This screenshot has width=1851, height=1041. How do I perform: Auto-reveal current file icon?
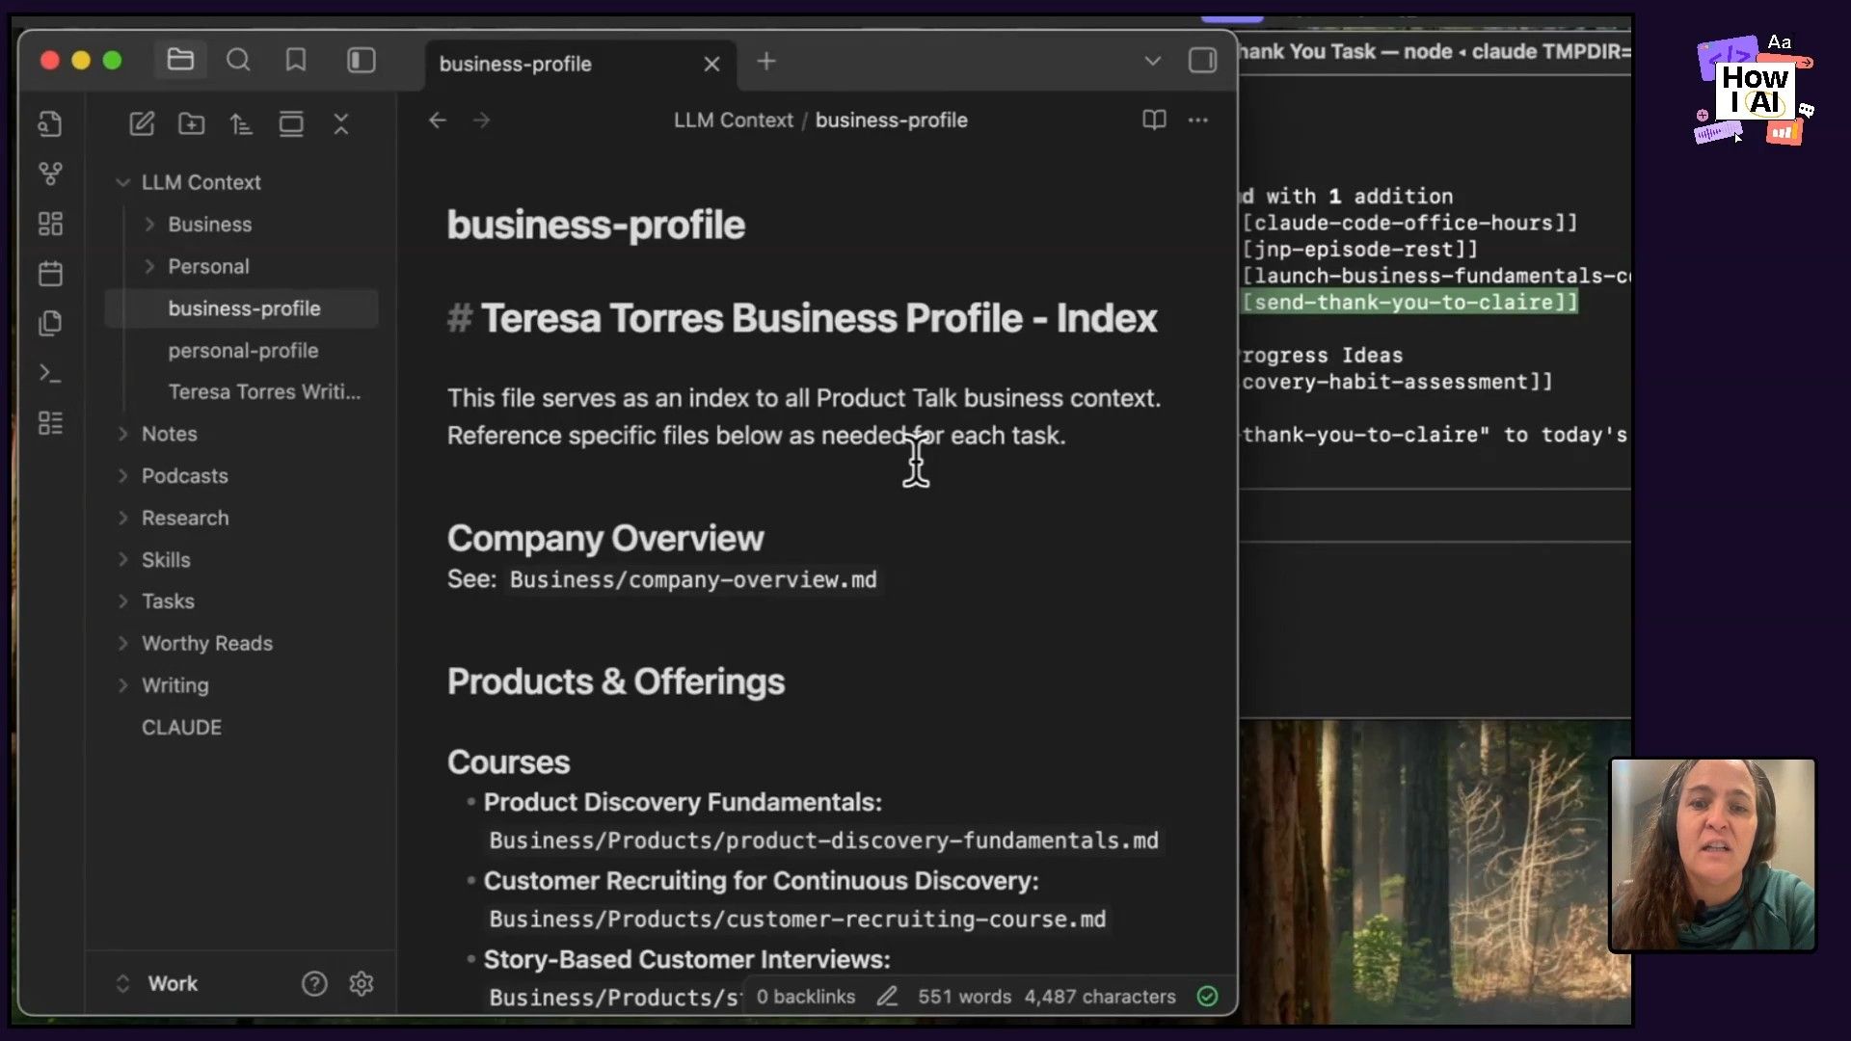click(291, 123)
